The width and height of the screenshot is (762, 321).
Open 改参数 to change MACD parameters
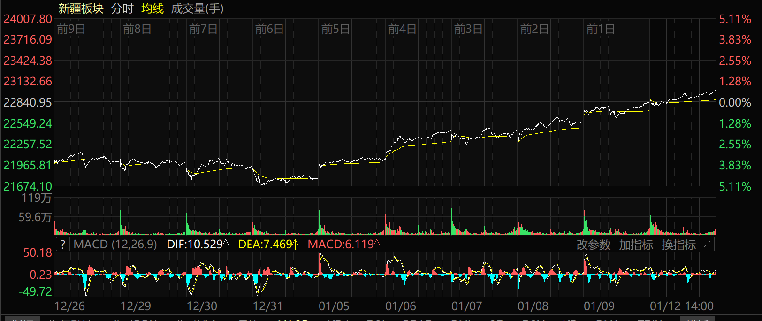(x=593, y=245)
